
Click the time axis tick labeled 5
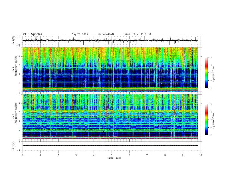tap(112, 155)
